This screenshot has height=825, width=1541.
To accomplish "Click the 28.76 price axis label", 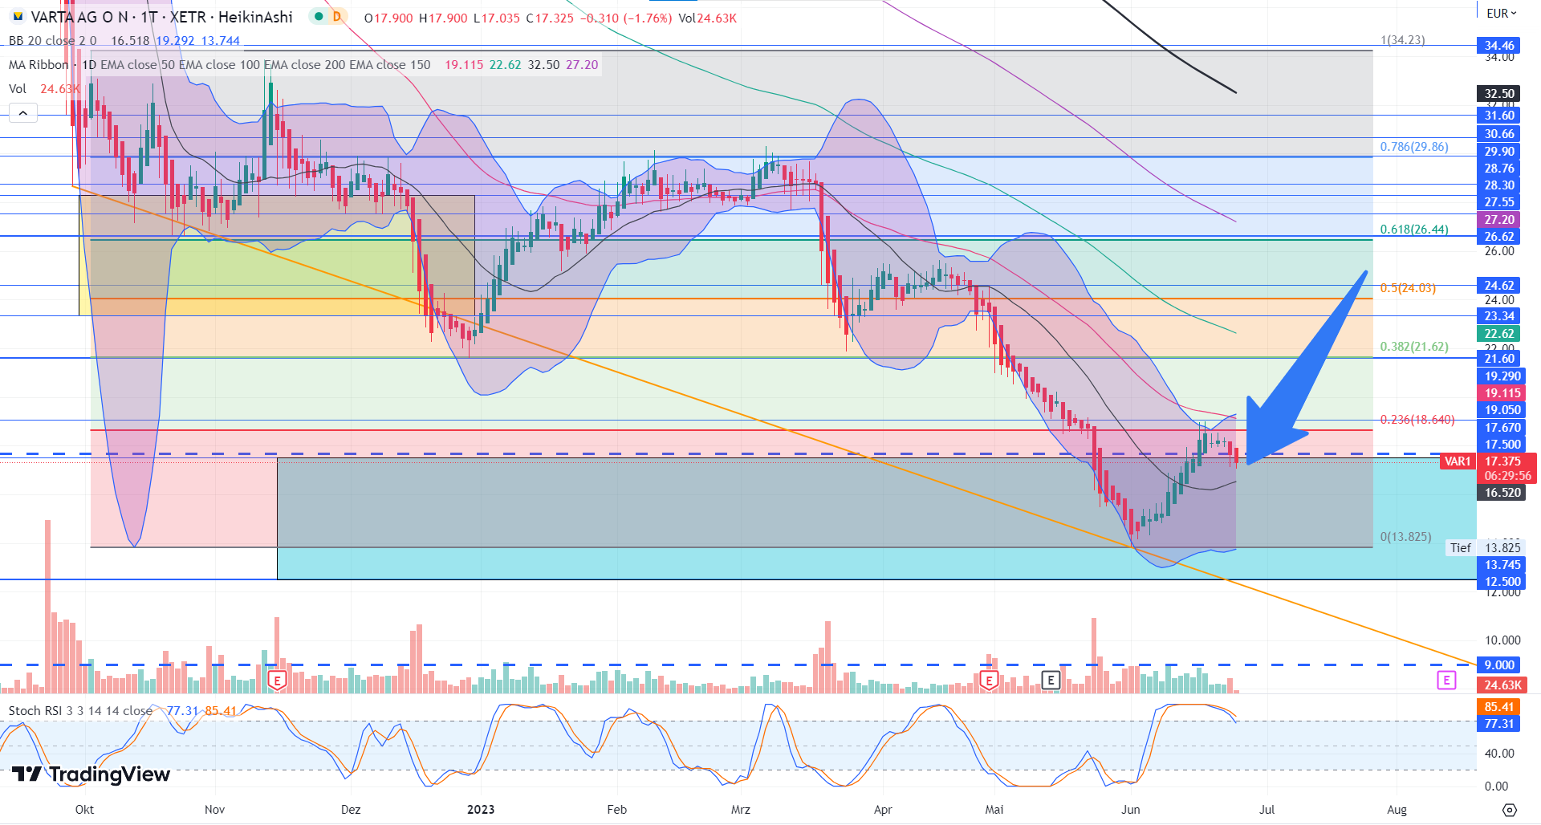I will pyautogui.click(x=1499, y=169).
